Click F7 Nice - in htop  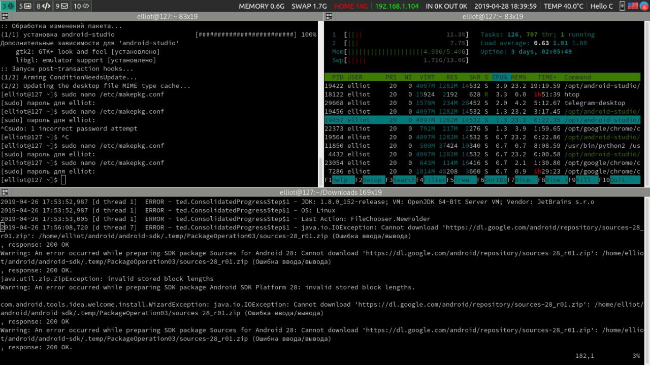tap(523, 180)
